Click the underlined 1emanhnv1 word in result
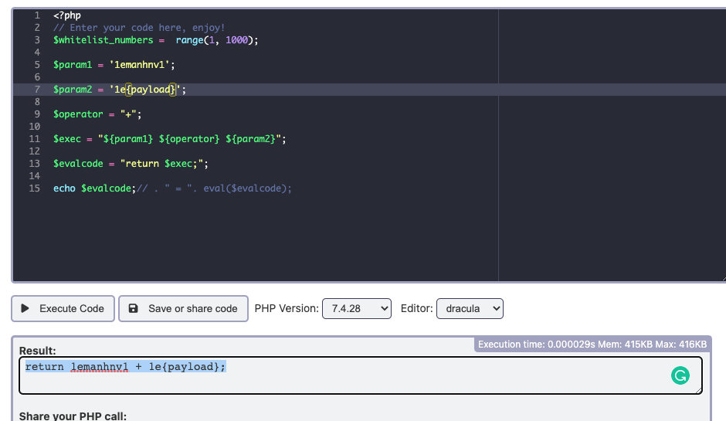The width and height of the screenshot is (726, 421). (x=100, y=367)
